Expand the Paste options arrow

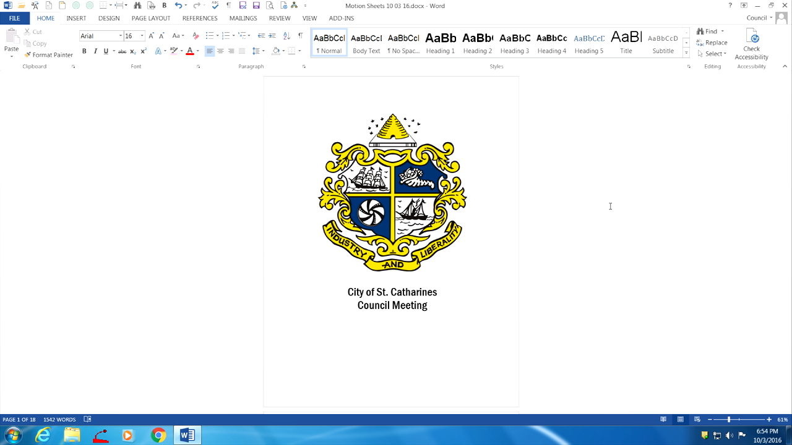(11, 56)
